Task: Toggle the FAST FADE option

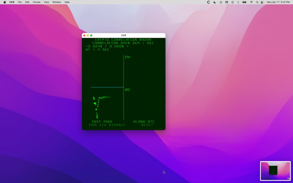Action: 102,122
